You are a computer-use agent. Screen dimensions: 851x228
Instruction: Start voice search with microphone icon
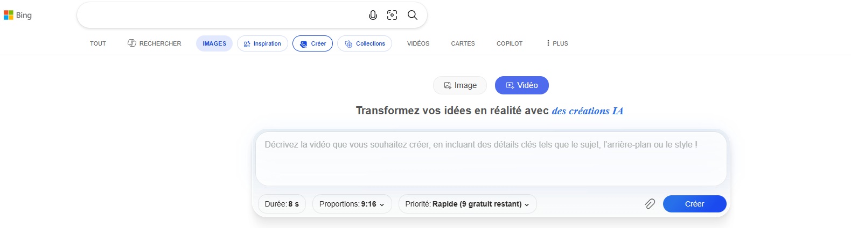tap(373, 15)
